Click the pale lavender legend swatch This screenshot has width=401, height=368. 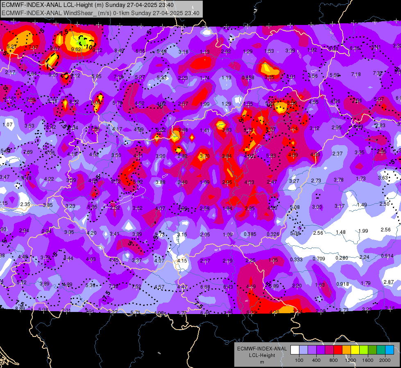click(x=304, y=350)
